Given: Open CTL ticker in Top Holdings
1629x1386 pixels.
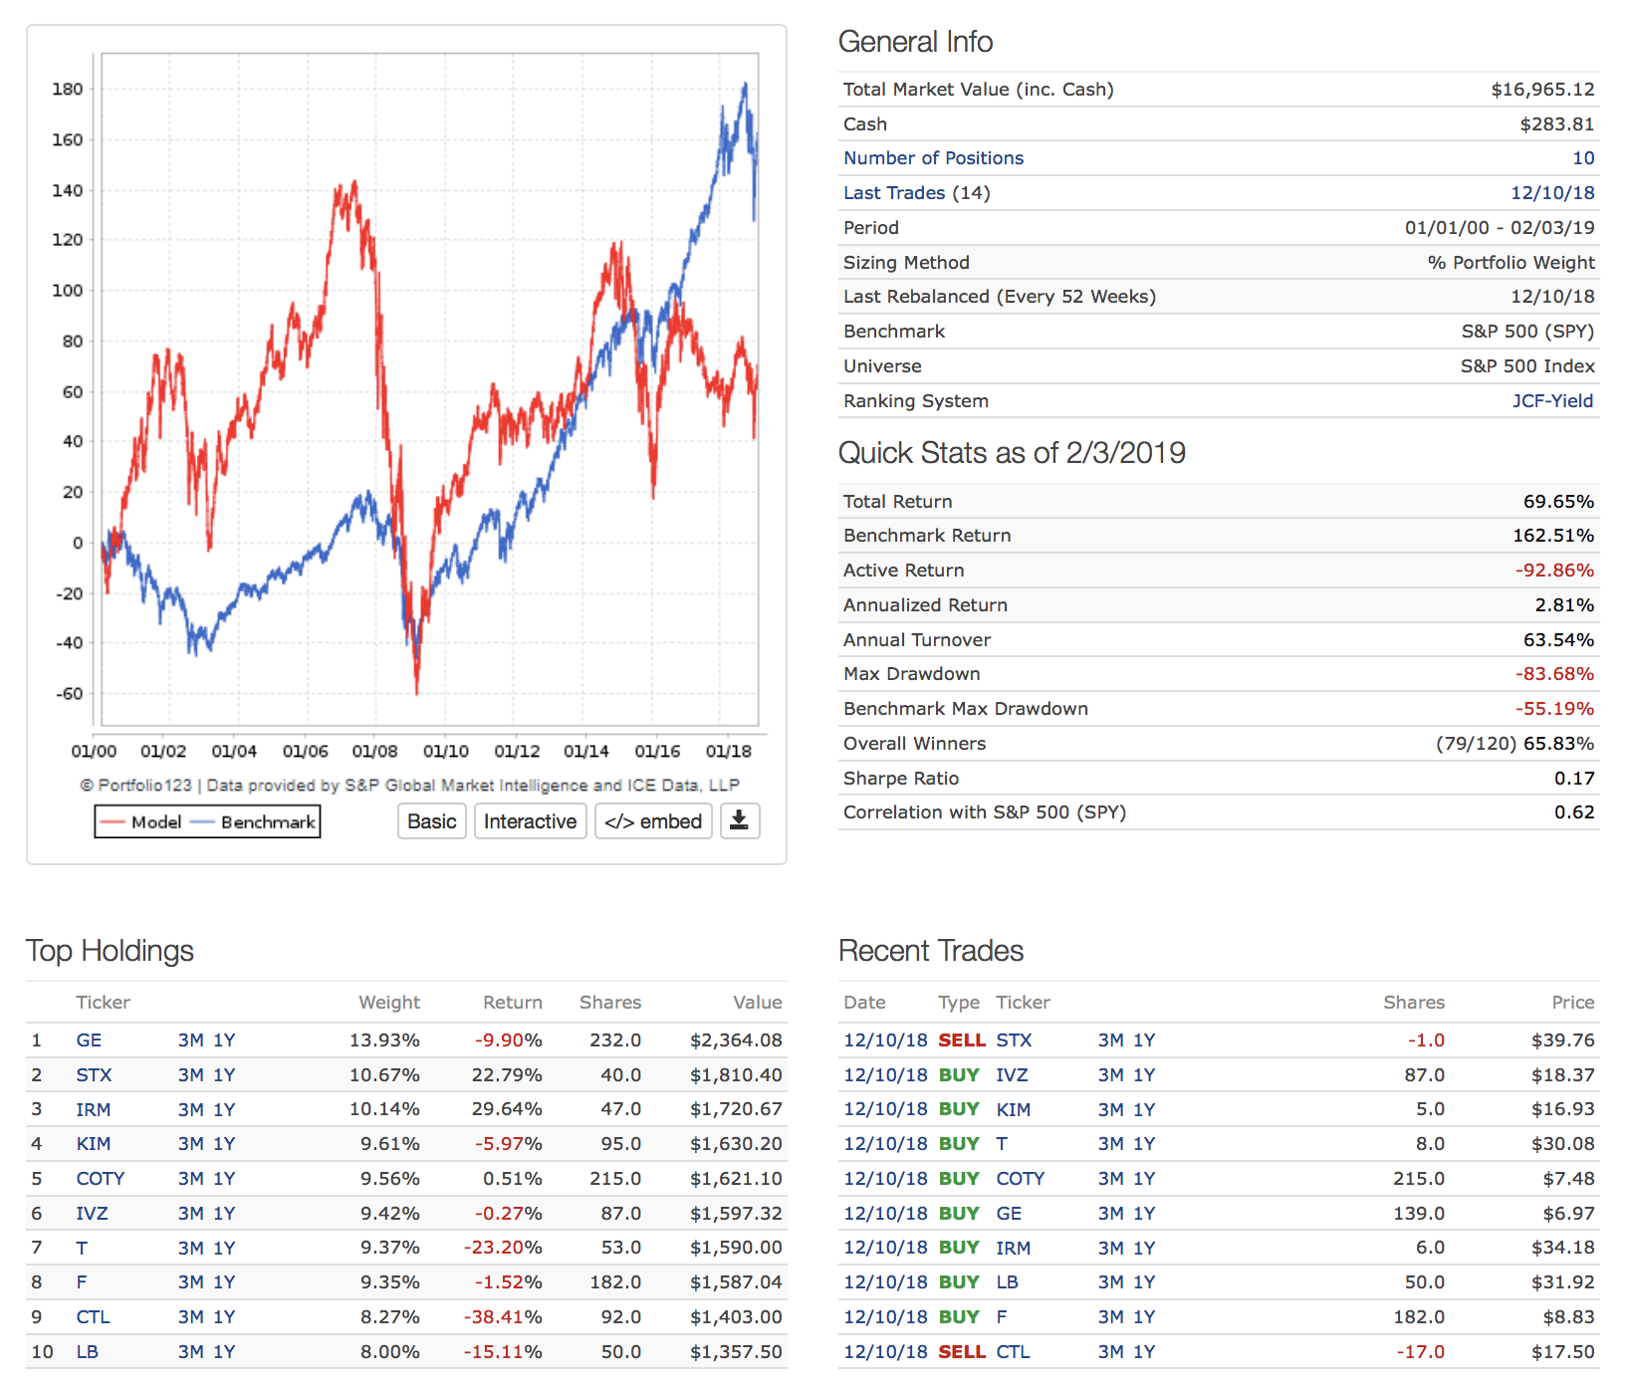Looking at the screenshot, I should pyautogui.click(x=93, y=1317).
